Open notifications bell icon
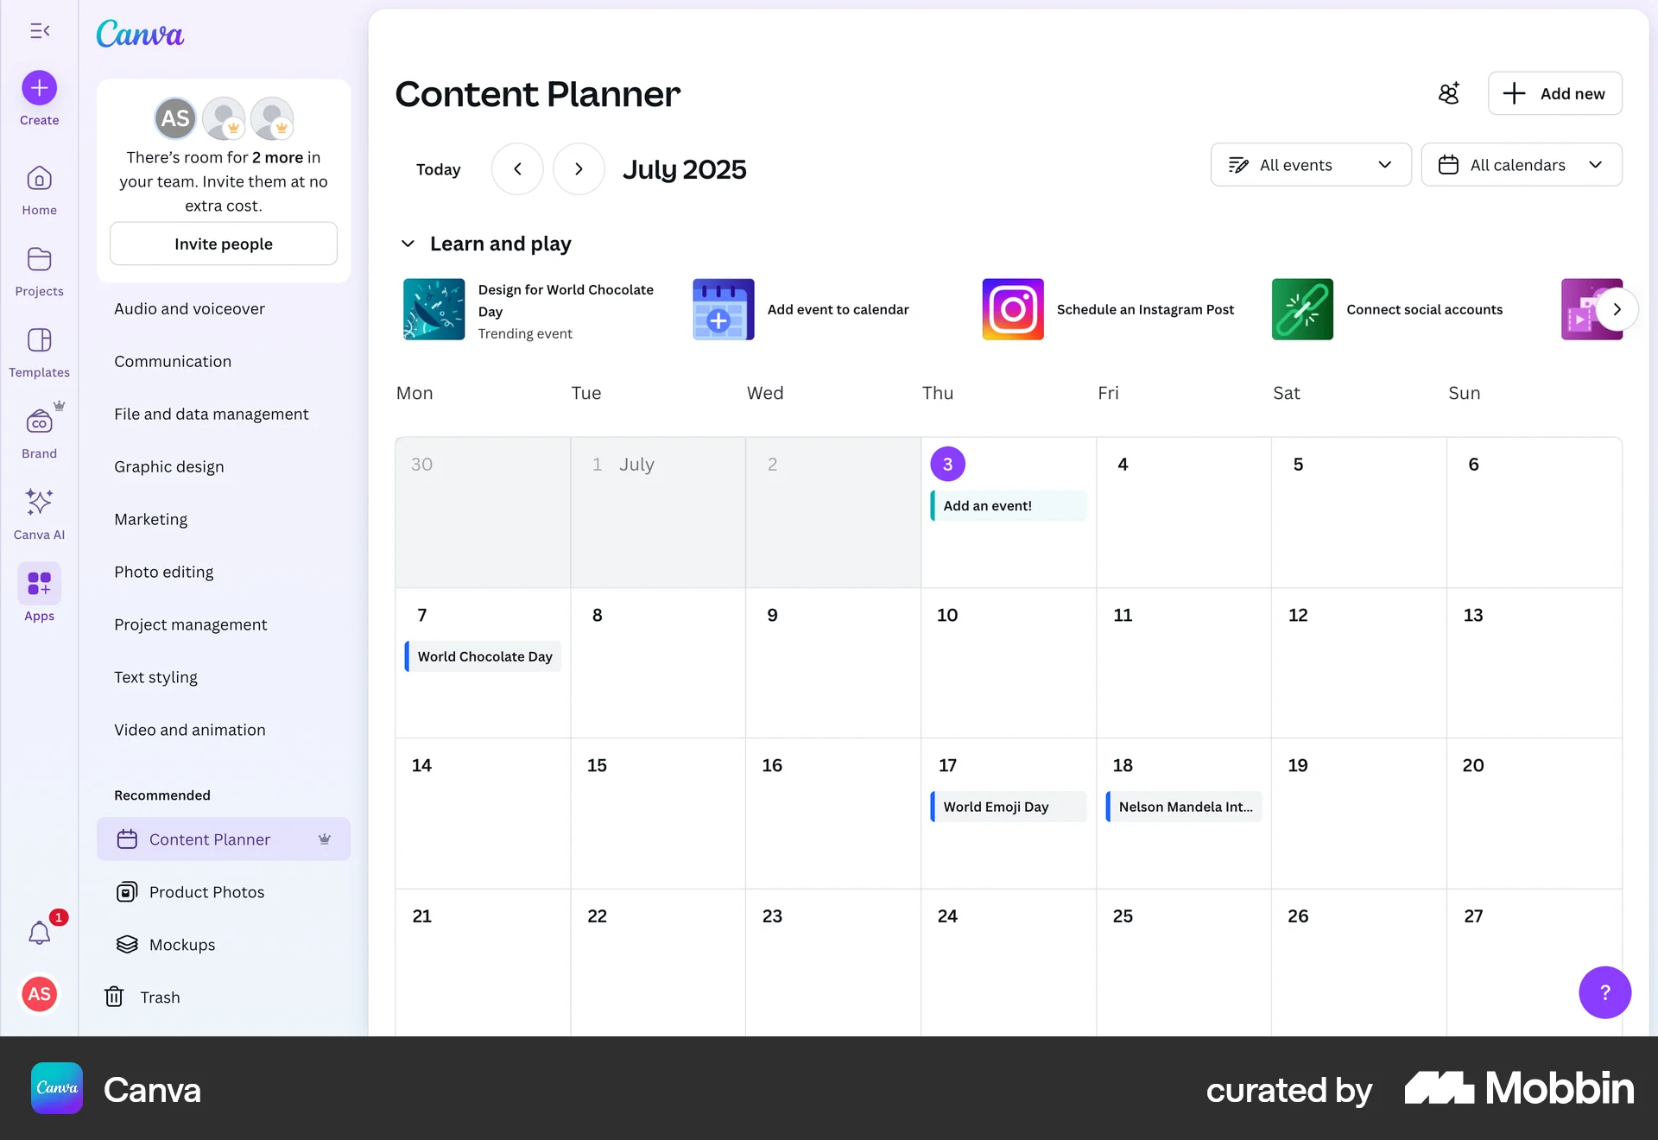 point(40,933)
